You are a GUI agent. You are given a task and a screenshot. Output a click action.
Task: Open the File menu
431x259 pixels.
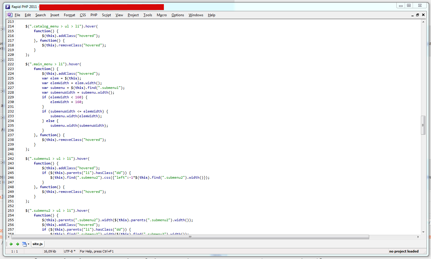[x=17, y=15]
